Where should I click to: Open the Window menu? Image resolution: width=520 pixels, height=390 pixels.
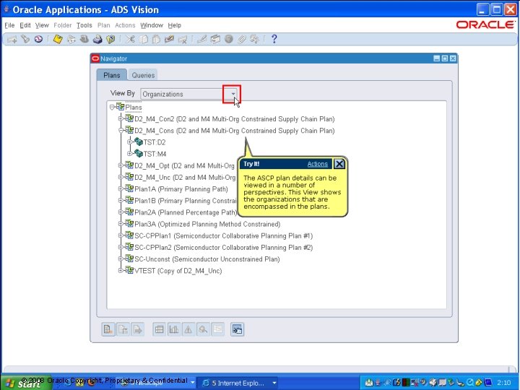click(152, 25)
